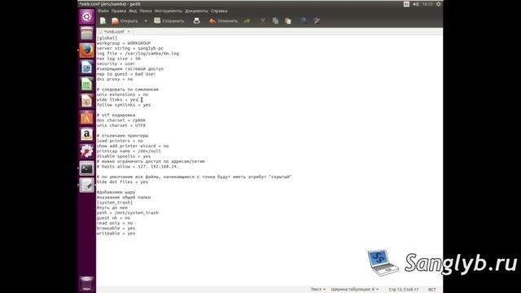The height and width of the screenshot is (293, 521).
Task: Click the line "map to guest = Bad User"
Action: coord(126,74)
